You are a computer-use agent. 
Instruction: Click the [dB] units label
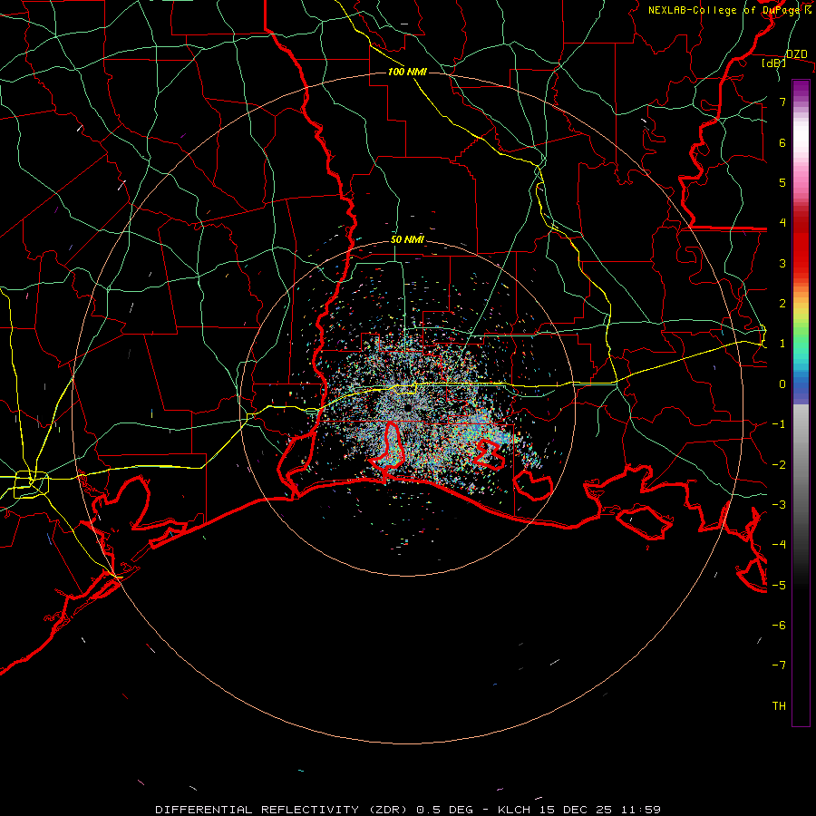pyautogui.click(x=773, y=63)
